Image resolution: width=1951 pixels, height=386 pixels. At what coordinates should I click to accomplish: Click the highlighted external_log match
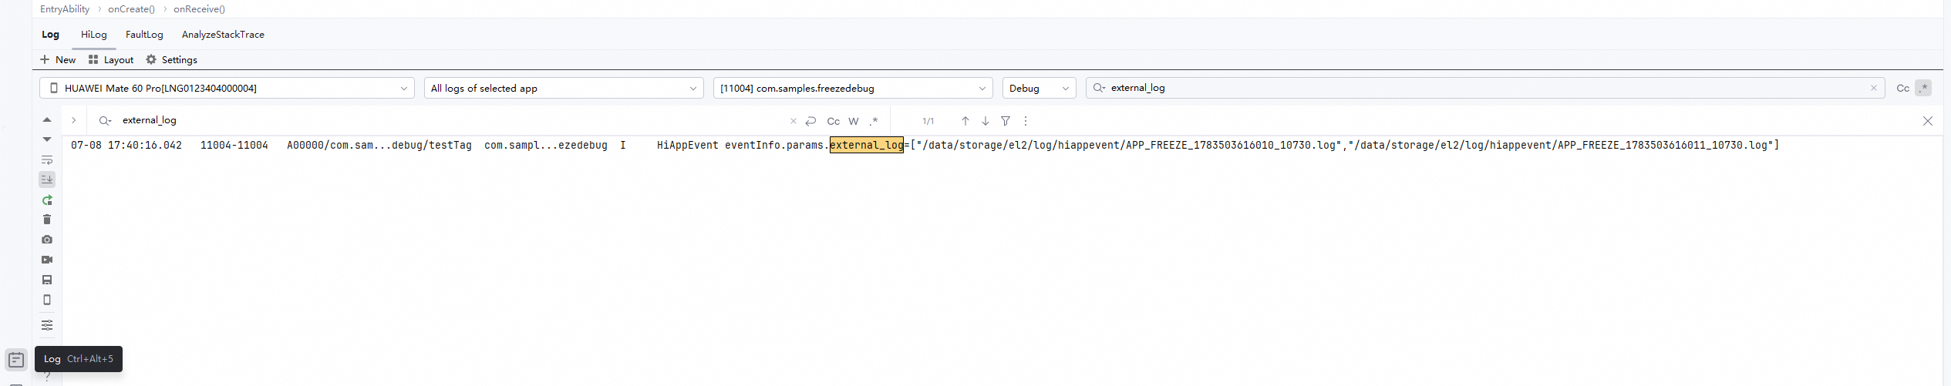pos(867,145)
